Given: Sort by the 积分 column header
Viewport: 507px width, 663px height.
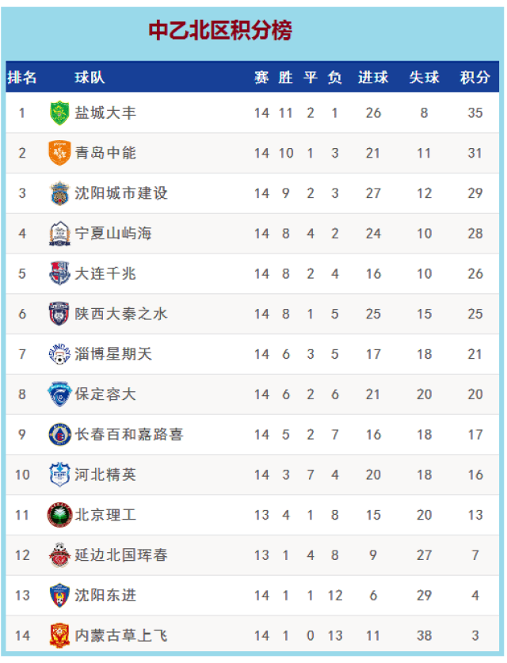Looking at the screenshot, I should [475, 78].
